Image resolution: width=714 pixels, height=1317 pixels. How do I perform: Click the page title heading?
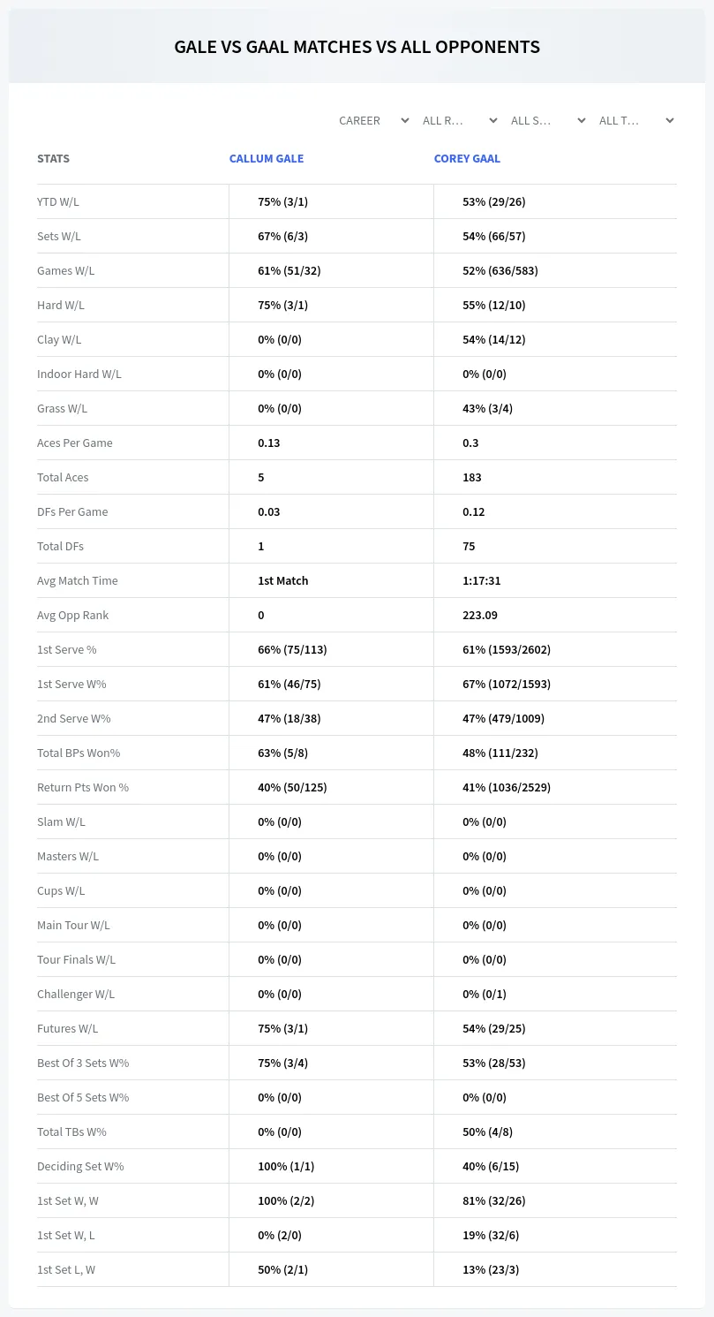(357, 47)
